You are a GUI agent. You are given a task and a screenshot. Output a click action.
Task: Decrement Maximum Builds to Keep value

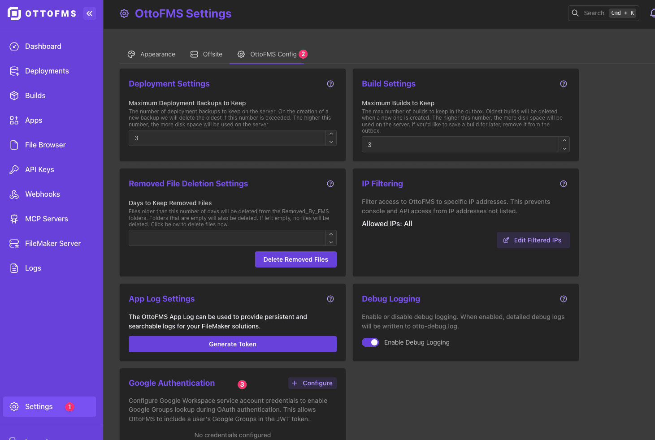pos(564,148)
